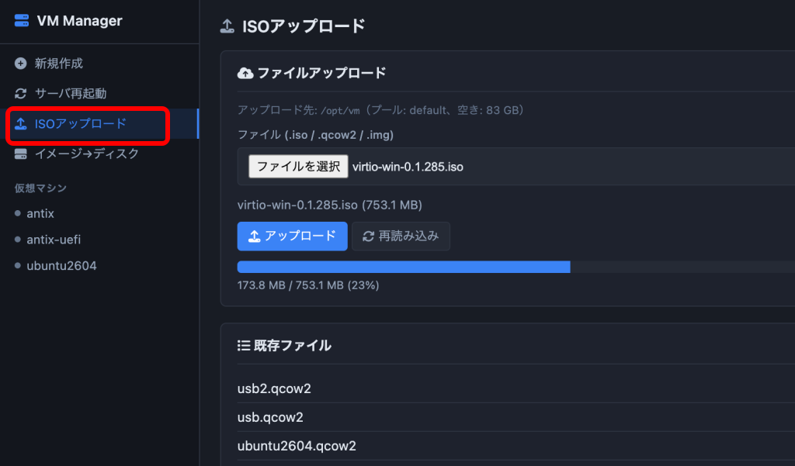Click the upload icon in ISOアップロード sidebar item

20,123
